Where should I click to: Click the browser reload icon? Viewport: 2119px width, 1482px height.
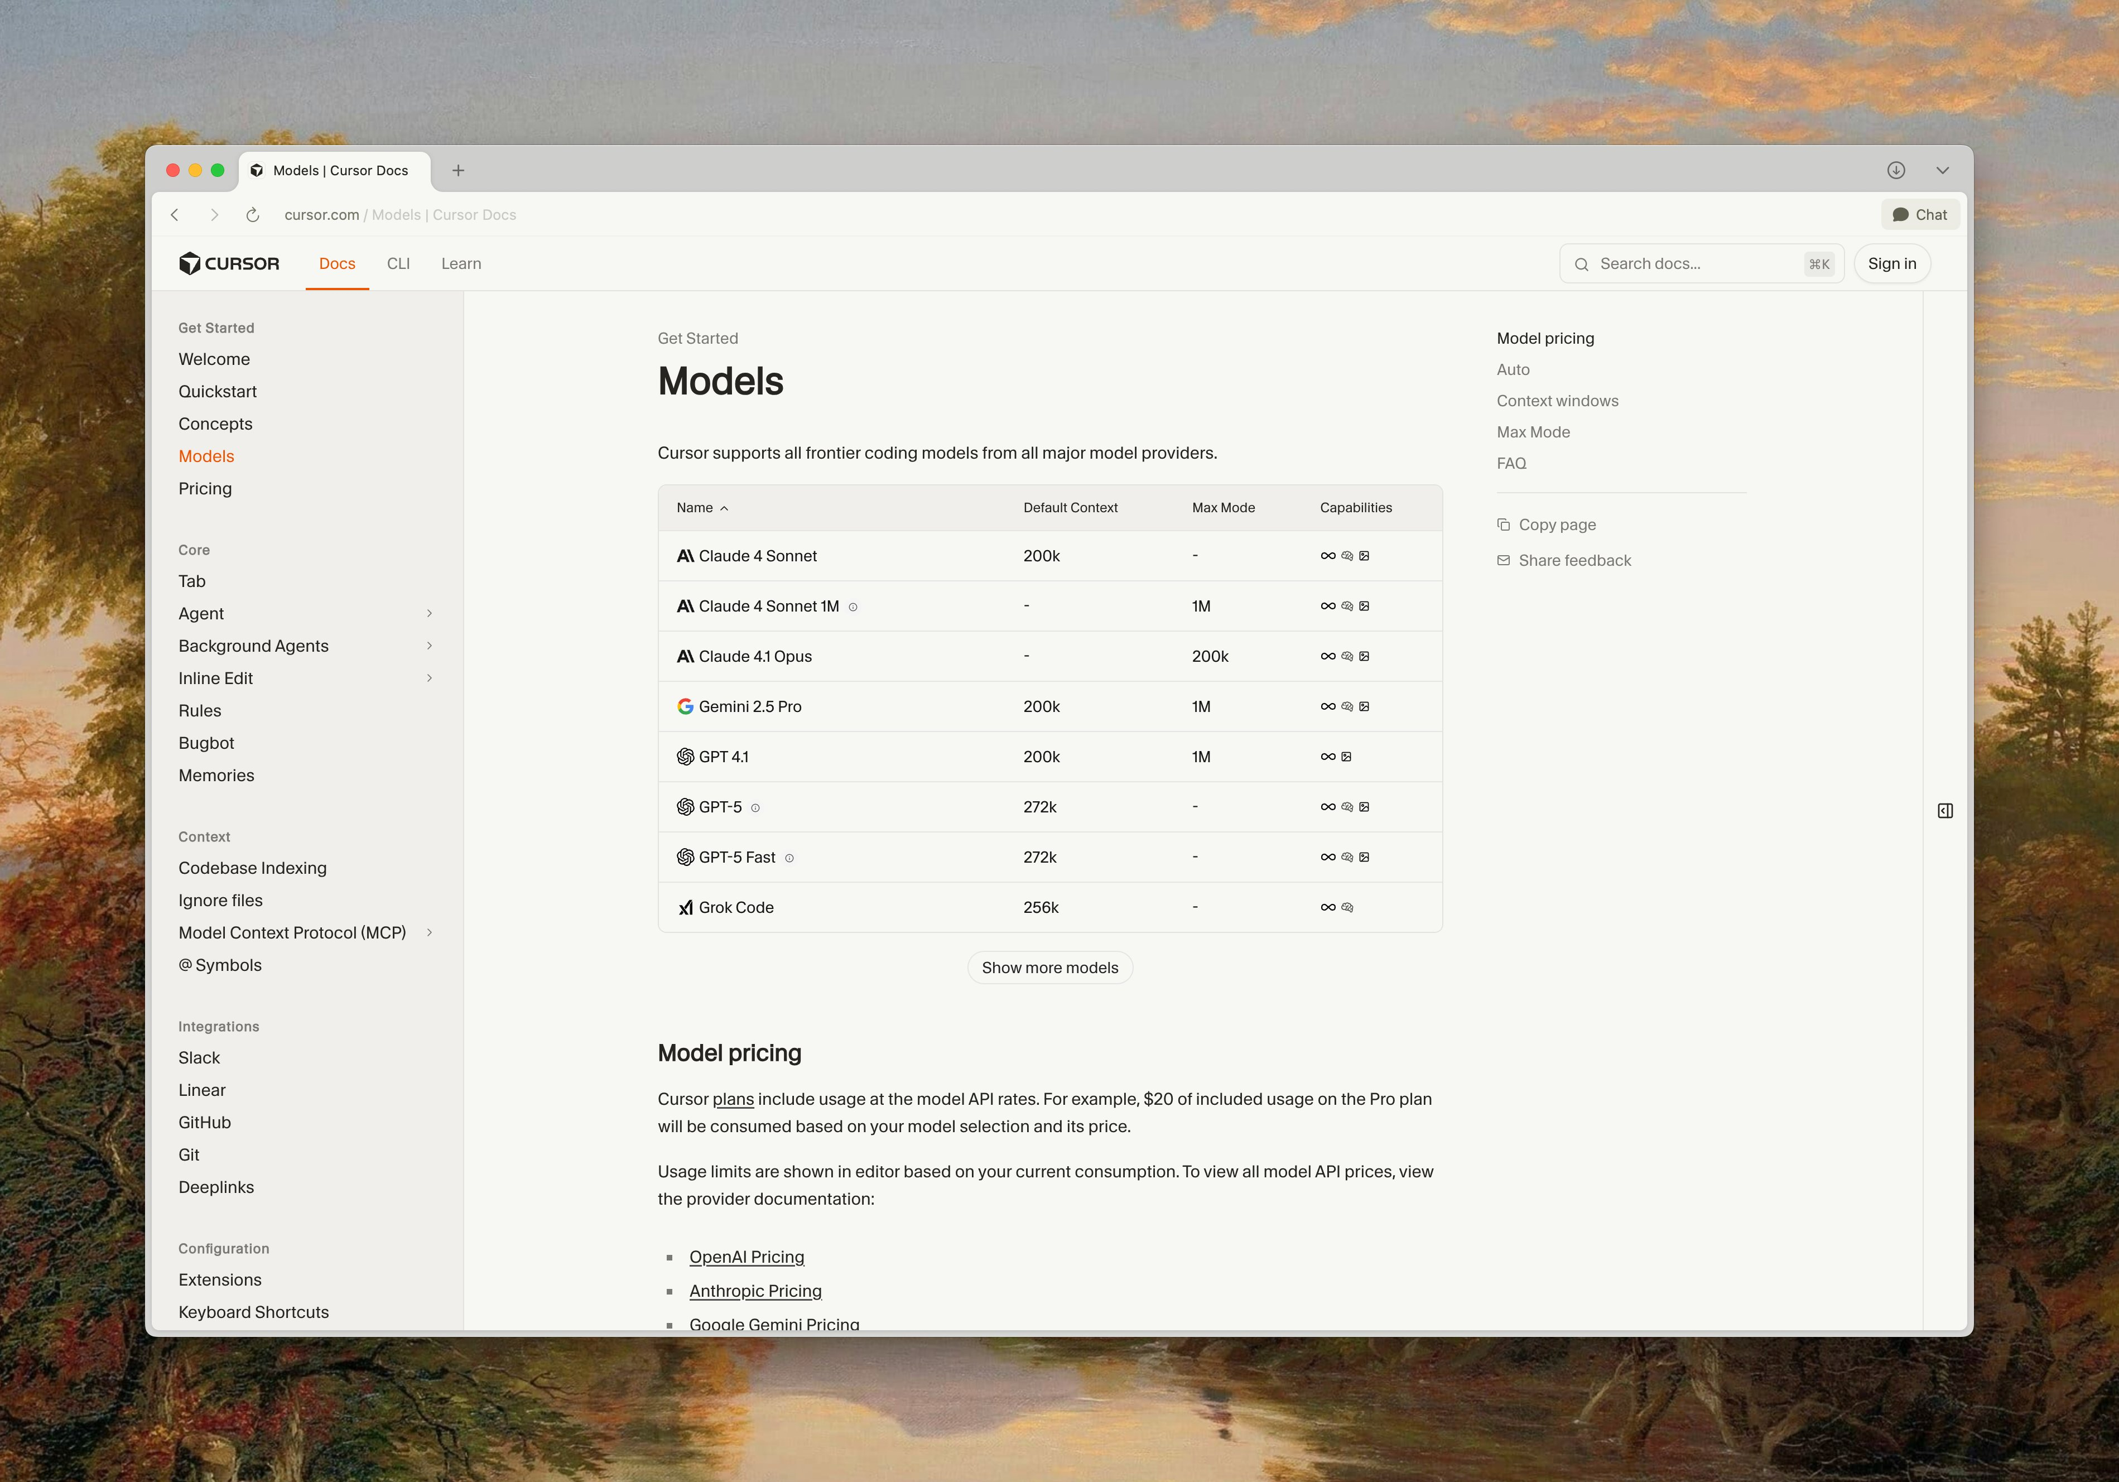(252, 215)
